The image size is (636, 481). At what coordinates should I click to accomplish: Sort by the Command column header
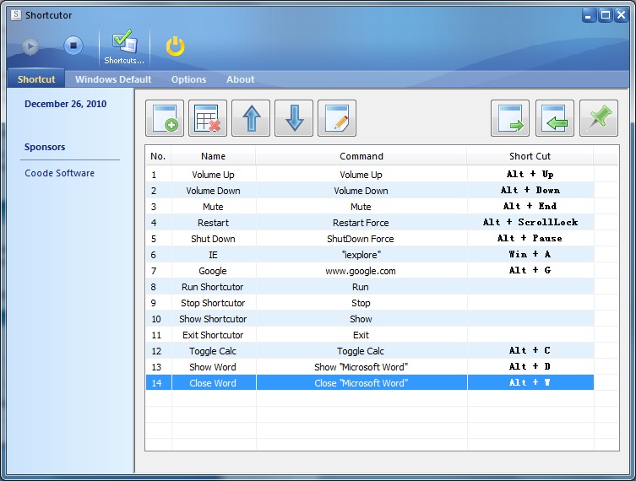pos(361,156)
